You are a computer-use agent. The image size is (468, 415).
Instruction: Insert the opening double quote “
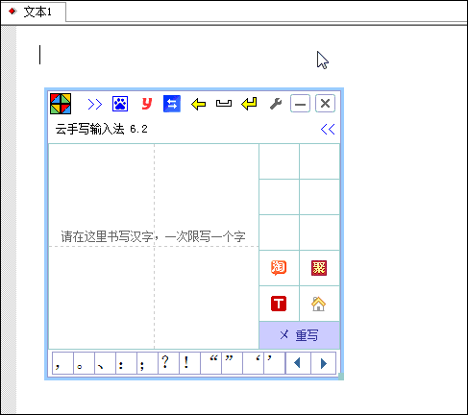click(210, 363)
